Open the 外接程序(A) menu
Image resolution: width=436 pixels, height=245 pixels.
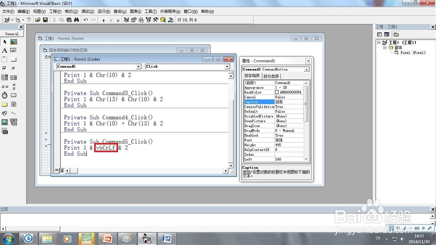(x=170, y=11)
